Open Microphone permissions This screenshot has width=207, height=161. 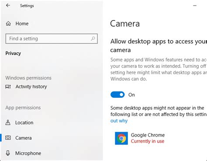(28, 153)
